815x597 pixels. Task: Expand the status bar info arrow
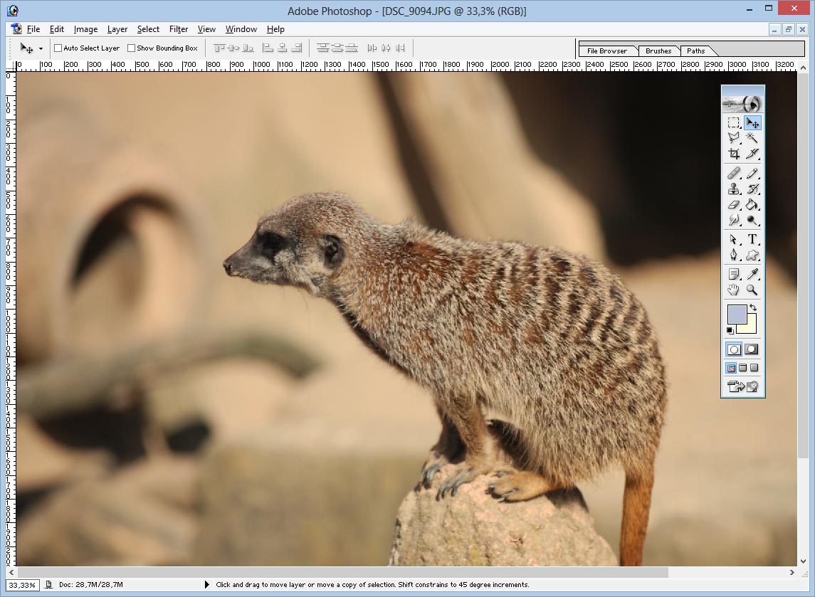pyautogui.click(x=207, y=585)
